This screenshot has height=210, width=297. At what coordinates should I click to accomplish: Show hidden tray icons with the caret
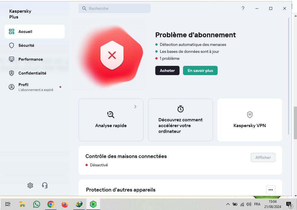[228, 204]
